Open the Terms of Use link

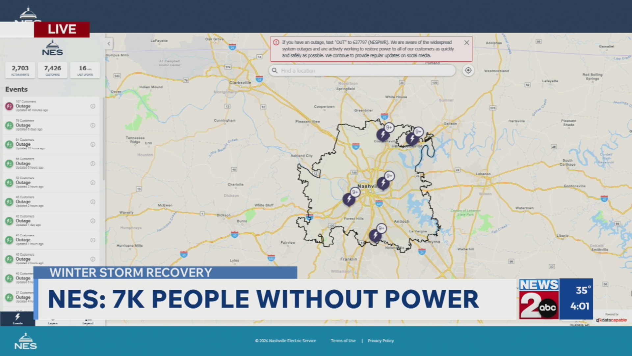pos(343,341)
